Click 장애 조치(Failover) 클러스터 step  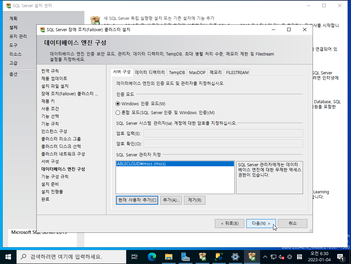tap(70, 94)
